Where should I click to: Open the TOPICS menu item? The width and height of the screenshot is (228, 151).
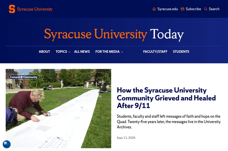pyautogui.click(x=61, y=52)
